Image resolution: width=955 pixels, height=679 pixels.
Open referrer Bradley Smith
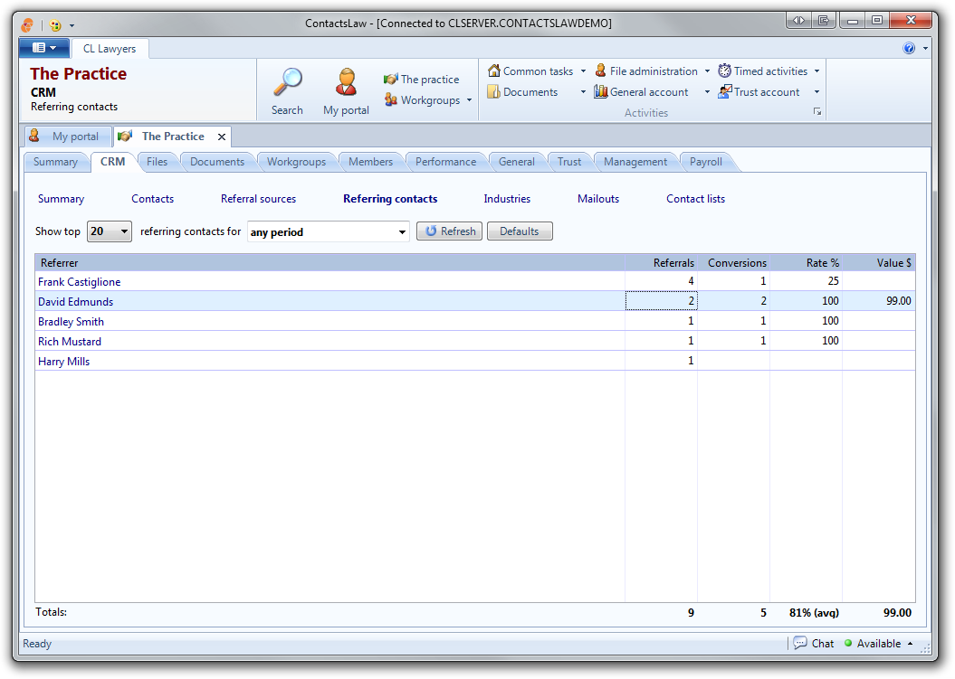pos(71,322)
